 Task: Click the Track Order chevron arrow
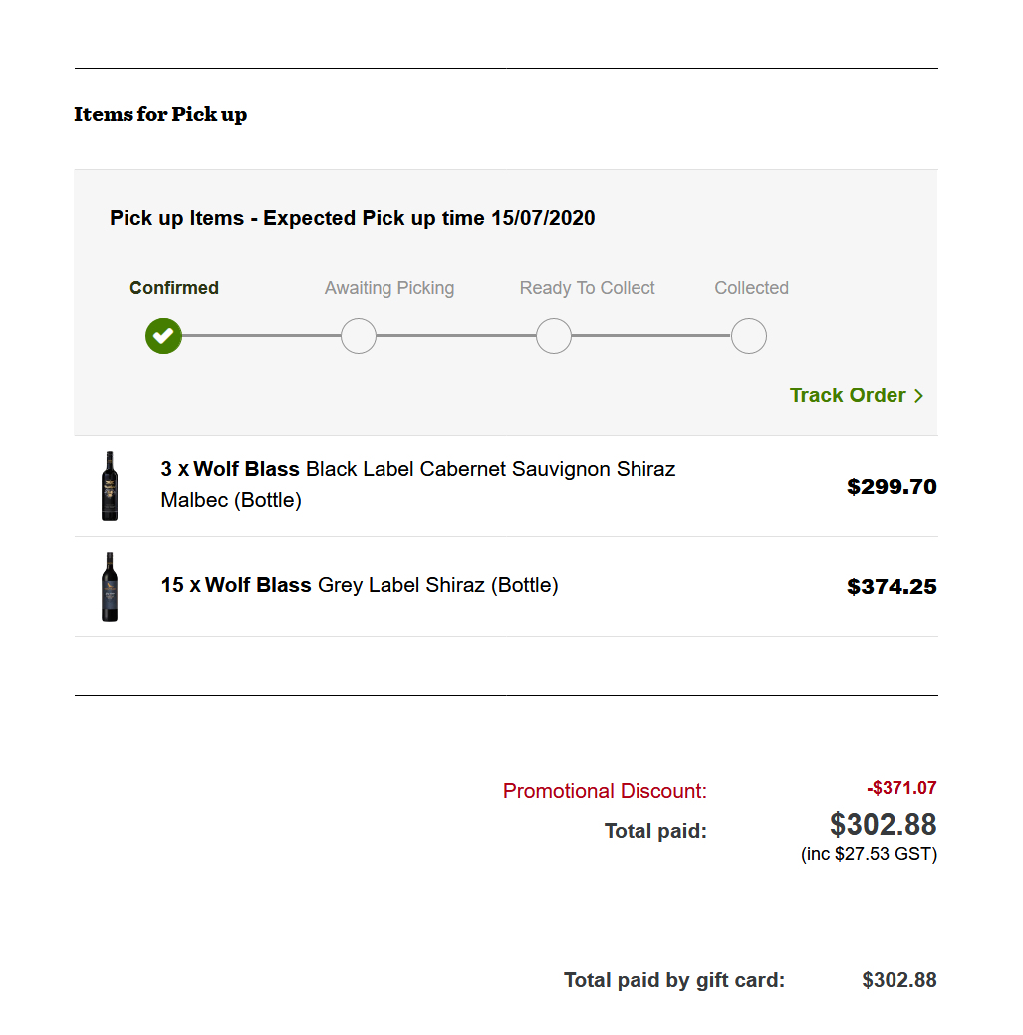(918, 396)
